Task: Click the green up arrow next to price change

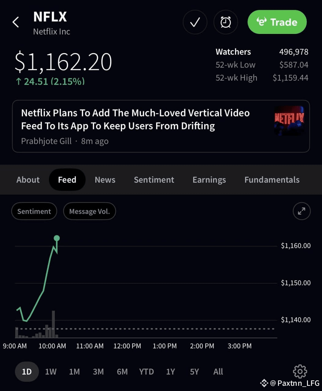Action: coord(18,81)
